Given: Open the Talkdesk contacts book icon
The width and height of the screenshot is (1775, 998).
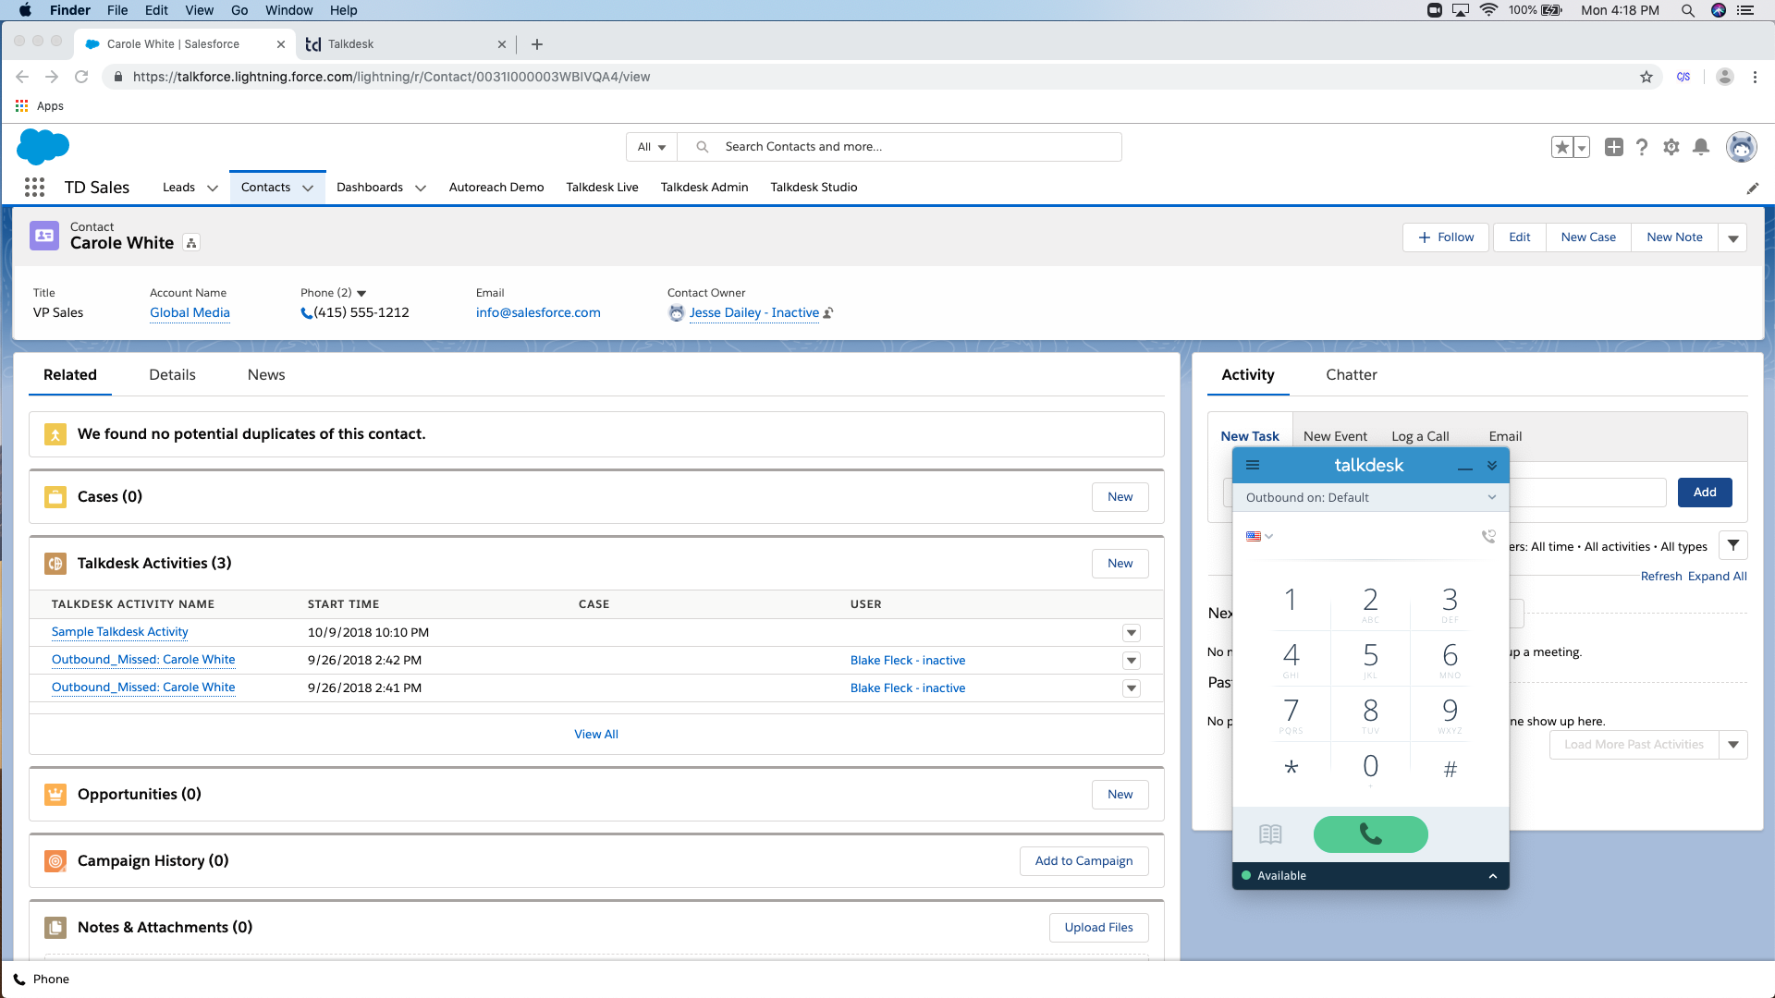Looking at the screenshot, I should point(1270,834).
